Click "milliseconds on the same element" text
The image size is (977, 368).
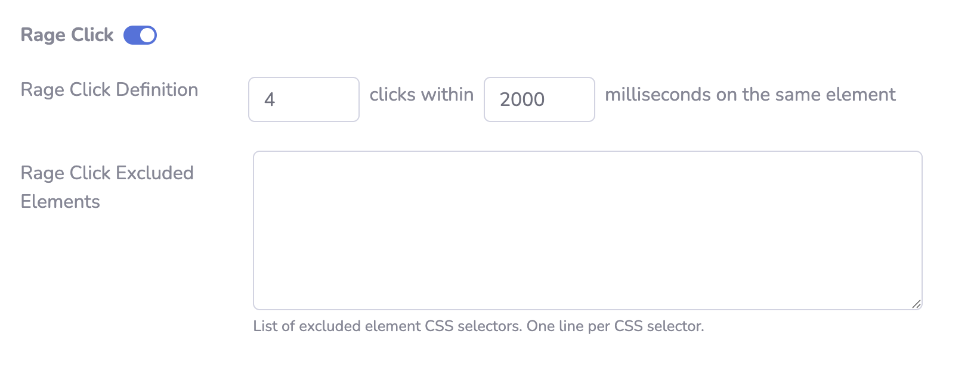(x=750, y=95)
